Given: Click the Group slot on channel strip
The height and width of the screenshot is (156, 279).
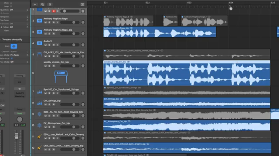Looking at the screenshot, I should click(20, 109).
